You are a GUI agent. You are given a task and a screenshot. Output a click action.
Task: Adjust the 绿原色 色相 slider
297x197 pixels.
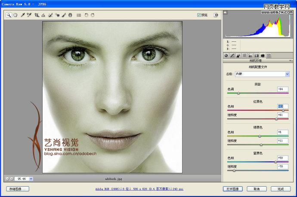[260, 136]
